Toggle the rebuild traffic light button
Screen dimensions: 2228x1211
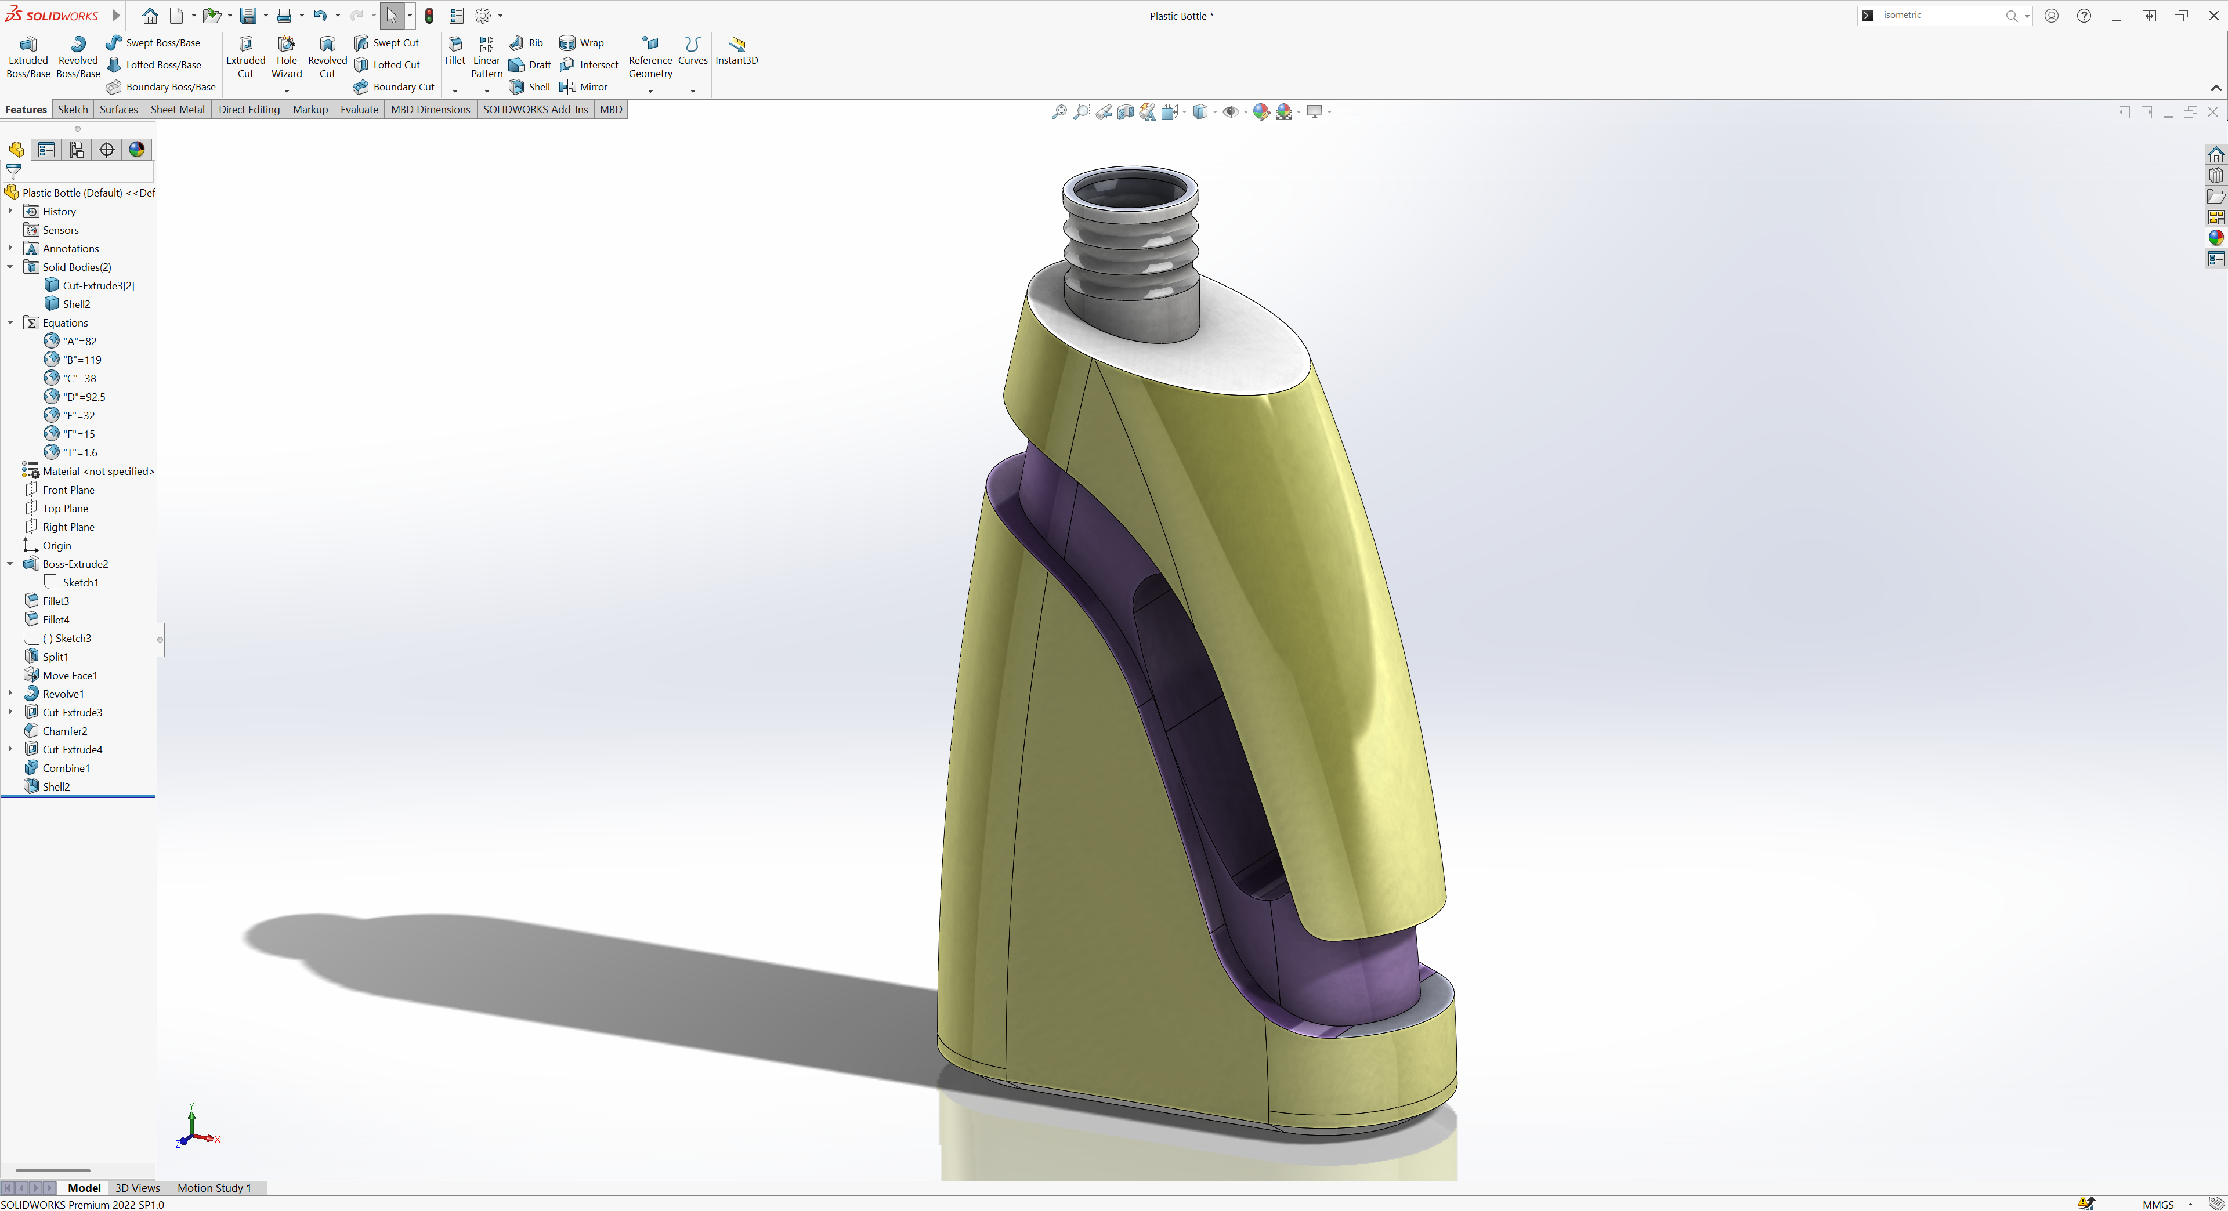click(429, 16)
